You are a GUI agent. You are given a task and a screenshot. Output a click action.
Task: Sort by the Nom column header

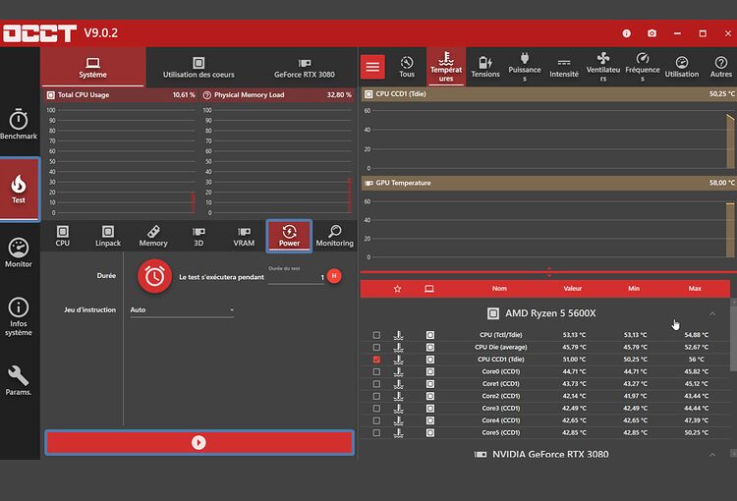point(499,289)
